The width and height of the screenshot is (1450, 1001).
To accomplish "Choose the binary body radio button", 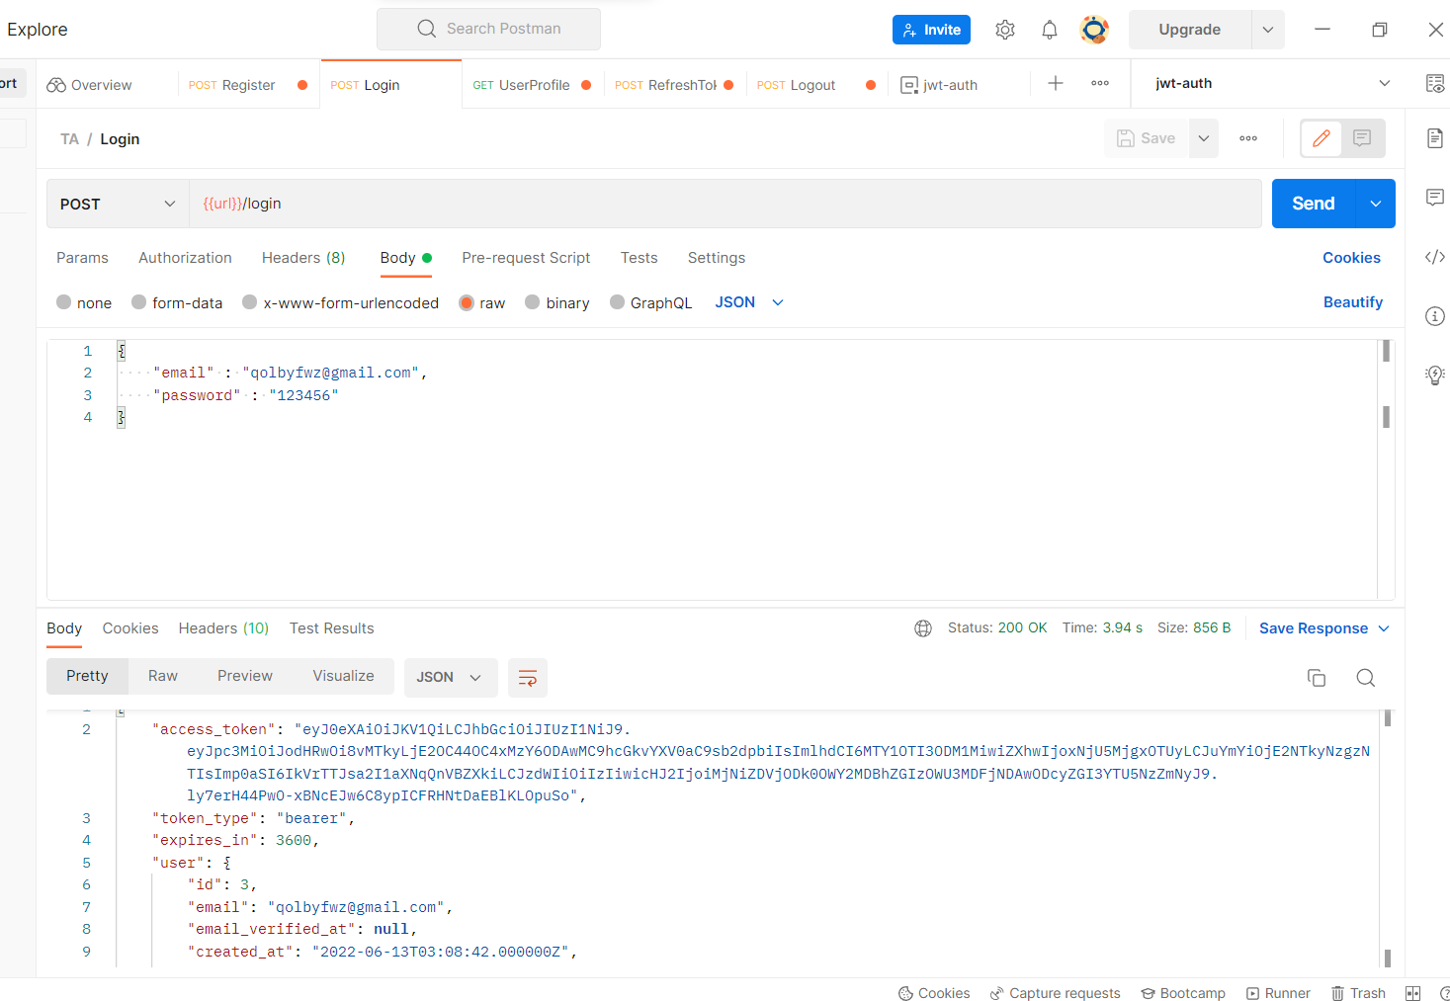I will (533, 302).
